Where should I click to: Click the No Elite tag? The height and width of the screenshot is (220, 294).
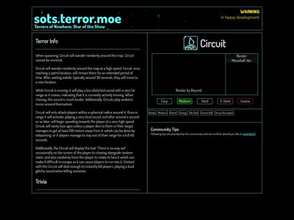pyautogui.click(x=194, y=113)
